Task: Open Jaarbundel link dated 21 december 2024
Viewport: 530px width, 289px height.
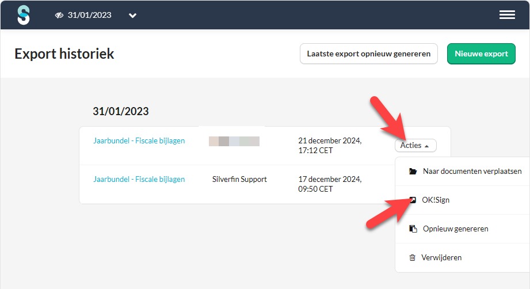Action: [139, 140]
